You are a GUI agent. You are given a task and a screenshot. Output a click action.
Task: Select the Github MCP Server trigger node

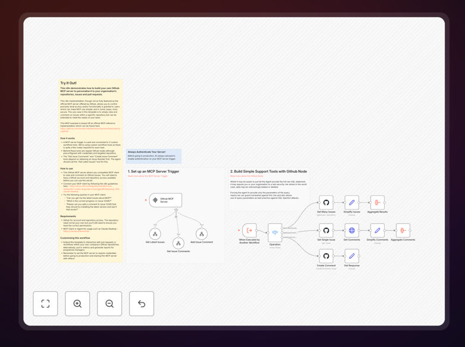166,200
